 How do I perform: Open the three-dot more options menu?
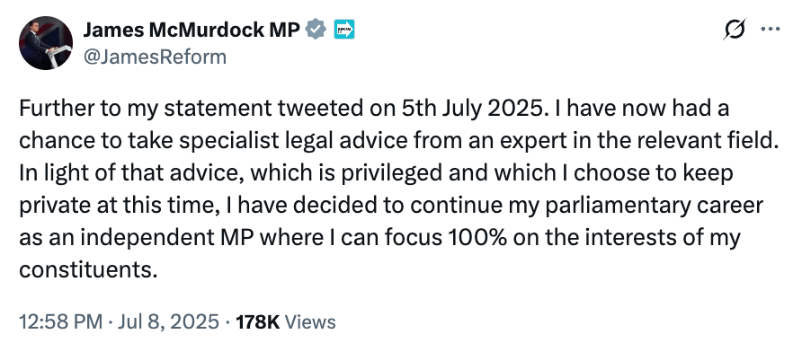point(771,29)
